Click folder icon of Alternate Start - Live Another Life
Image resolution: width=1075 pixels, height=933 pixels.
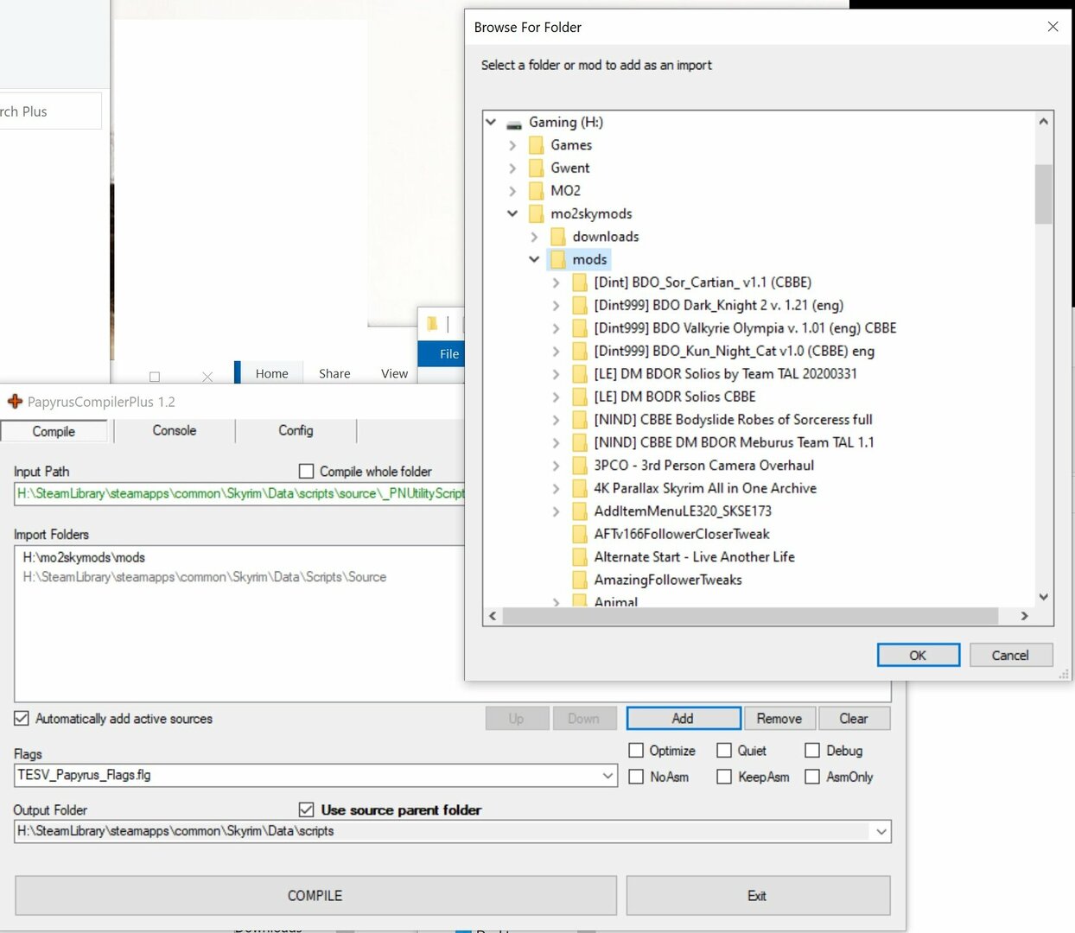(x=579, y=557)
